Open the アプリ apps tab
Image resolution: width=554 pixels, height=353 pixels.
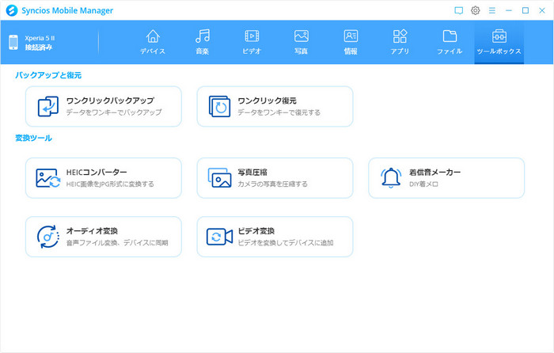400,42
